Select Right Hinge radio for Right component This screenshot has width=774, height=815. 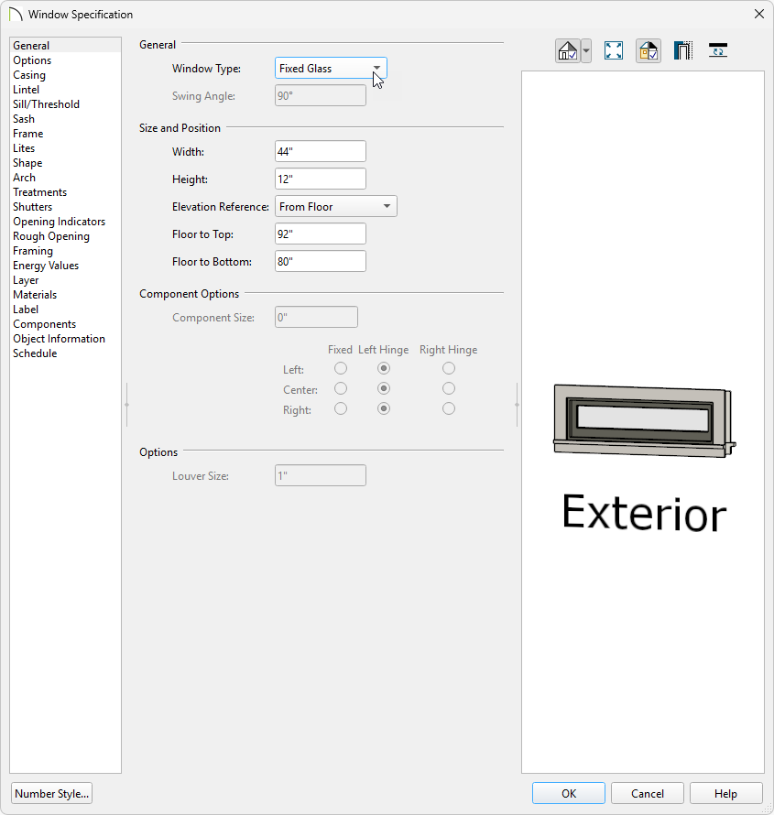pyautogui.click(x=449, y=409)
